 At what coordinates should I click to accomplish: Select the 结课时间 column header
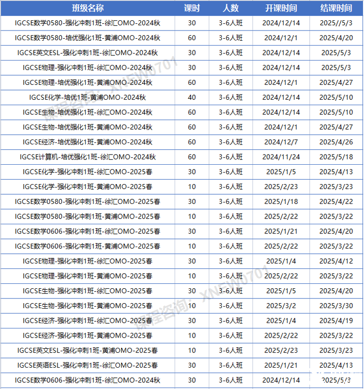(336, 8)
